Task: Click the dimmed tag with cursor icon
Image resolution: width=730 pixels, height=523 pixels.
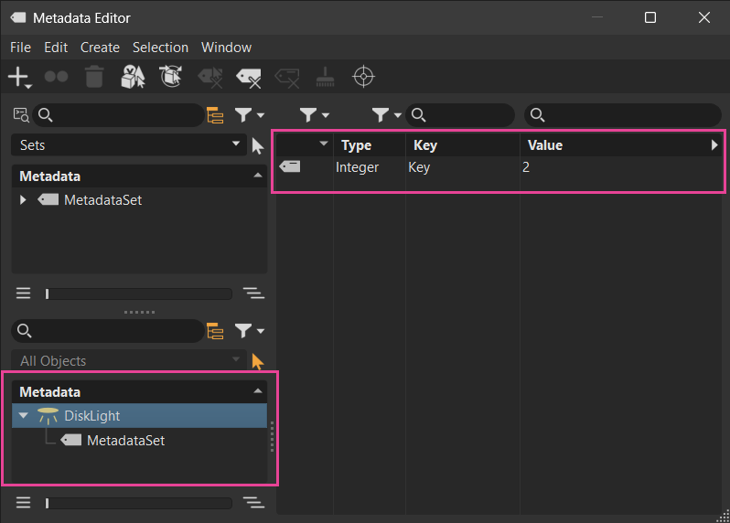Action: coord(210,77)
